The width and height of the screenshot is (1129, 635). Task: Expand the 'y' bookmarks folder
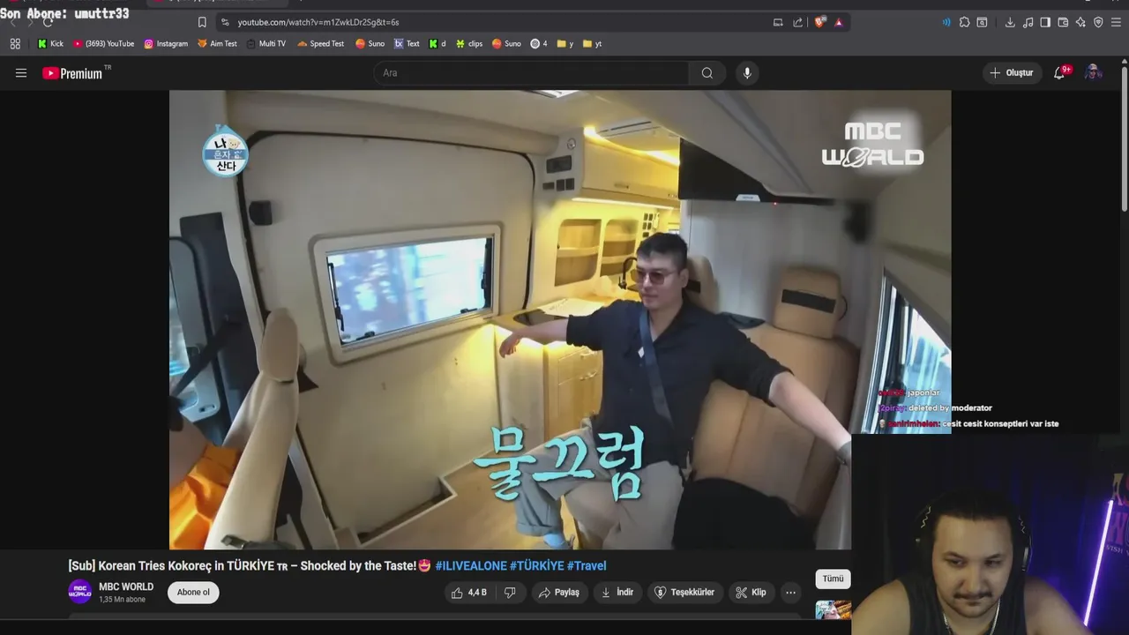click(565, 43)
